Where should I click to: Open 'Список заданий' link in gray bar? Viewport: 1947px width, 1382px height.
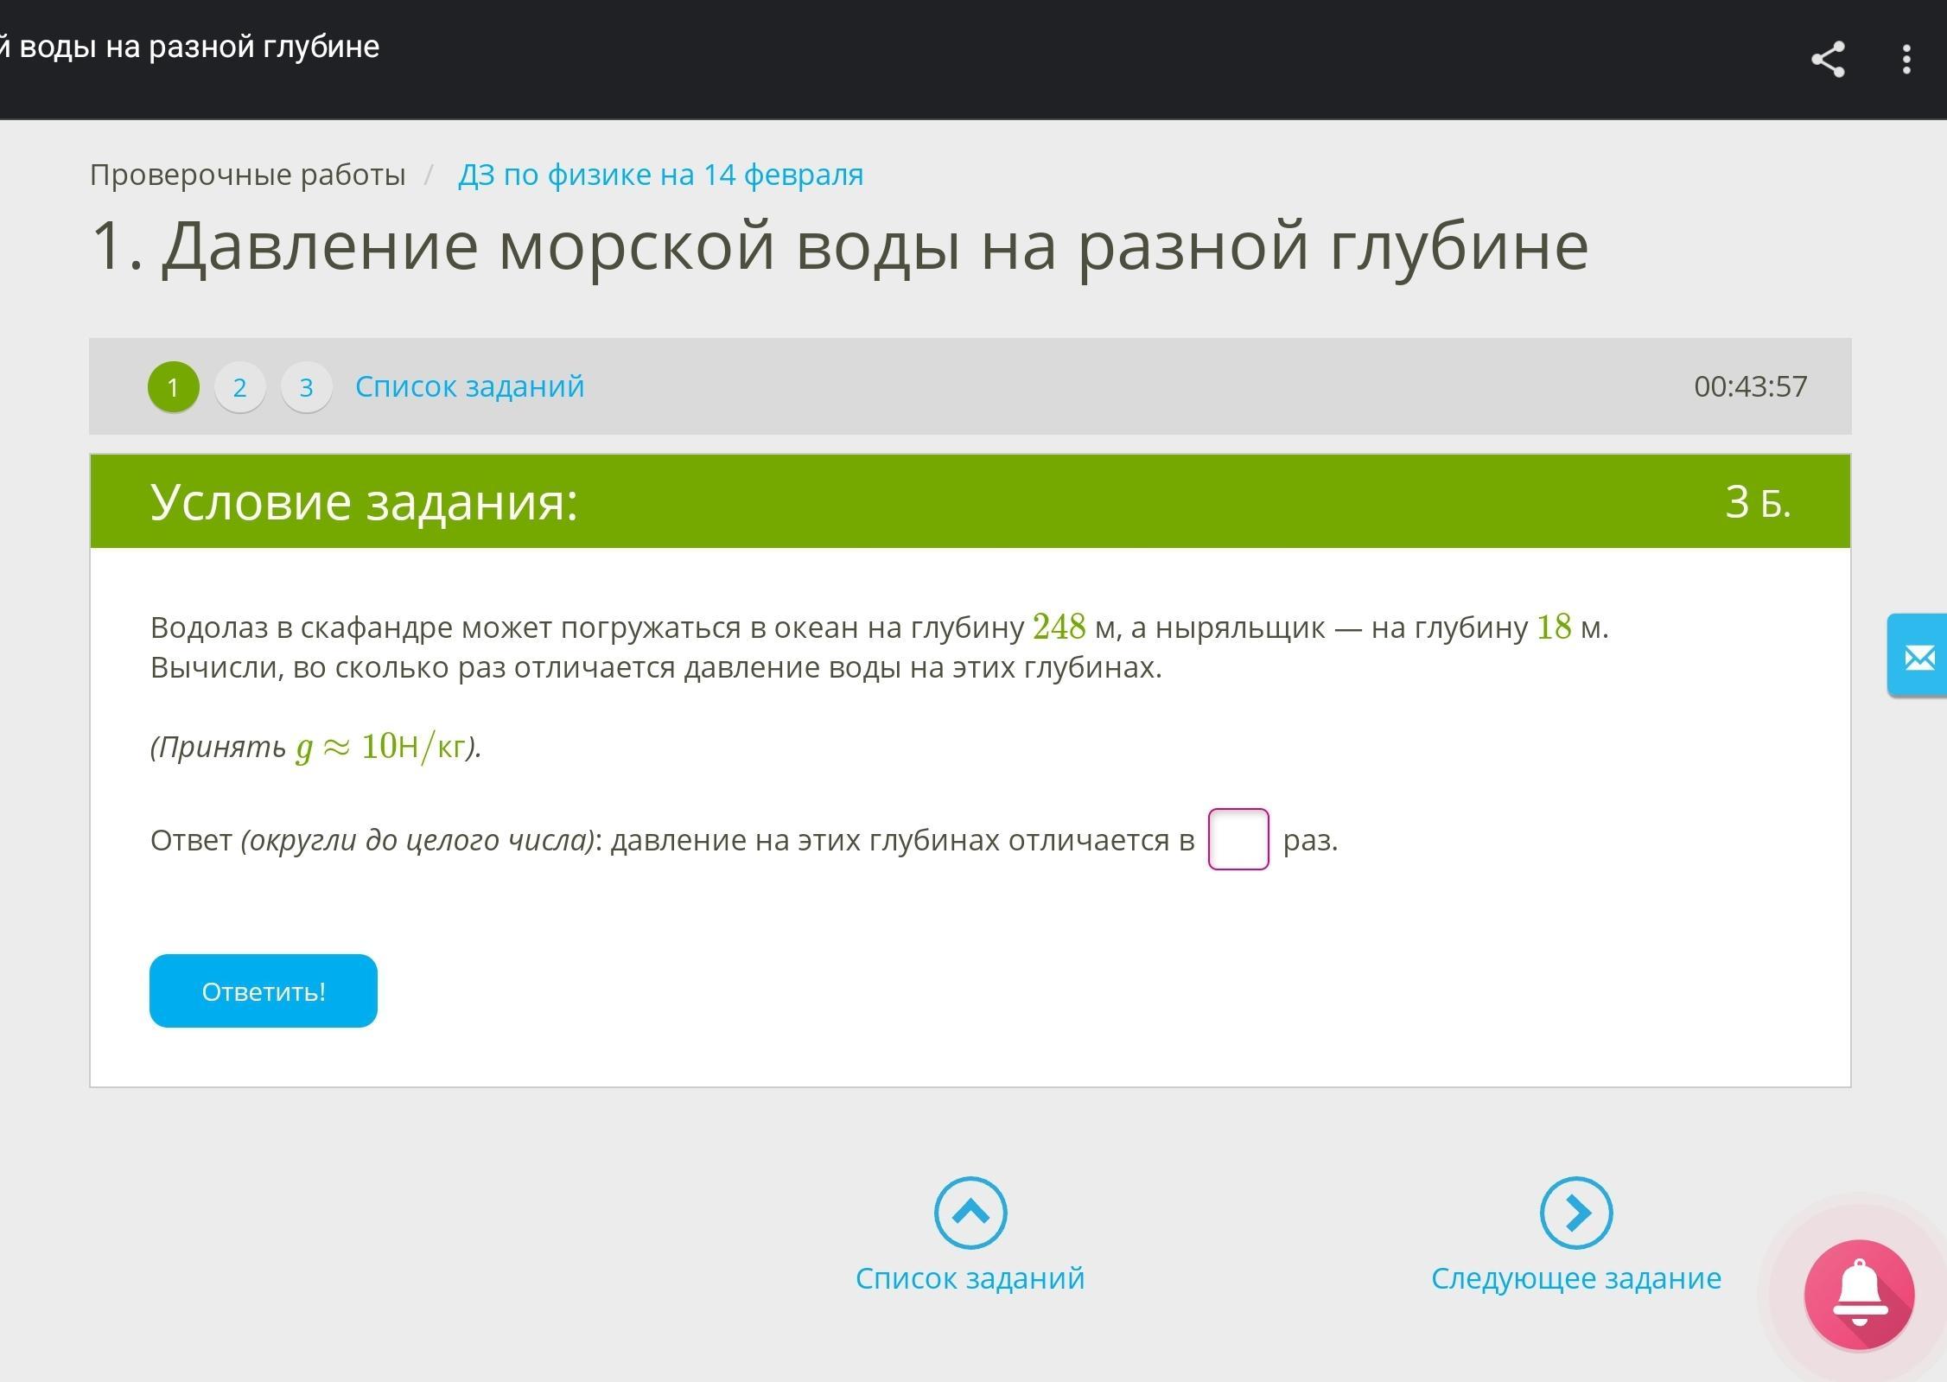click(469, 386)
